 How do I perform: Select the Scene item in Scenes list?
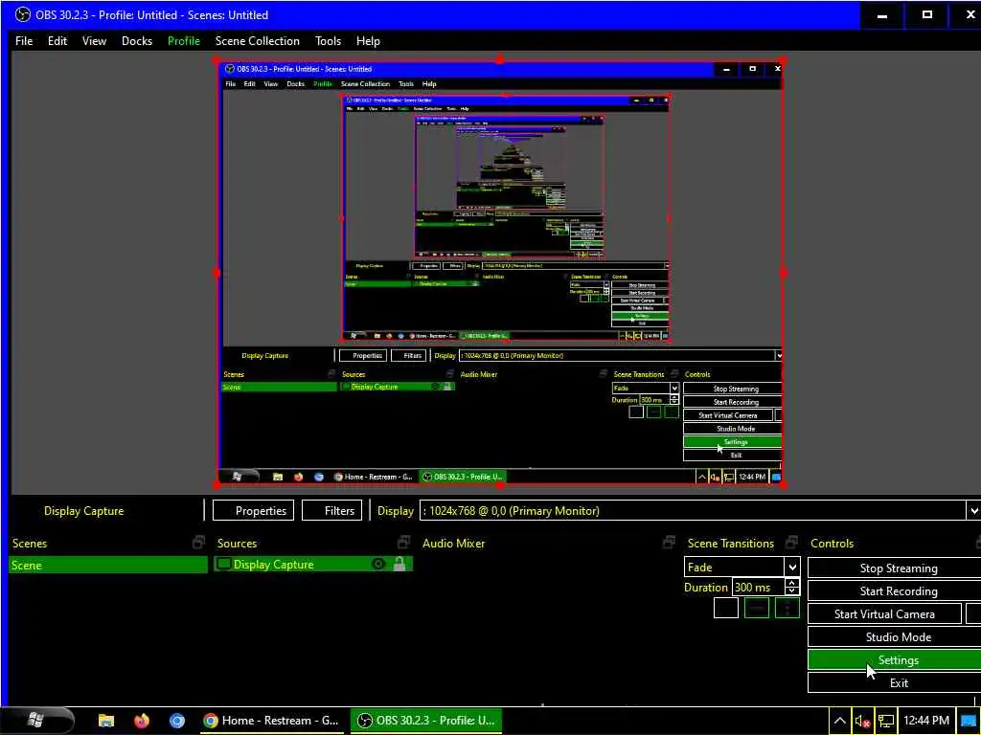[107, 565]
